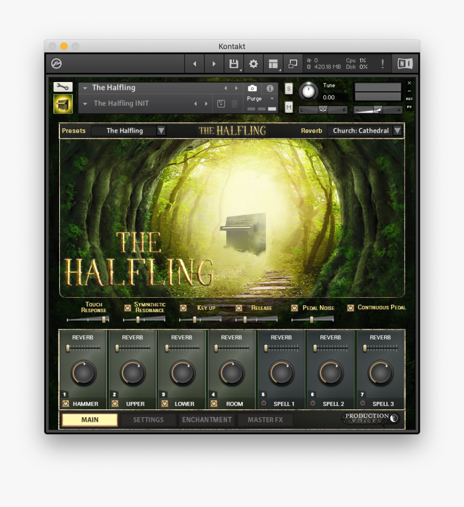Mute the instrument with M
This screenshot has height=507, width=464.
[x=289, y=107]
